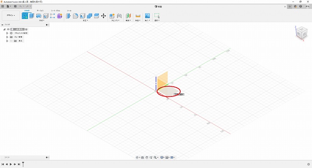312x168 pixels.
Task: Open the user account button
Action: point(307,6)
